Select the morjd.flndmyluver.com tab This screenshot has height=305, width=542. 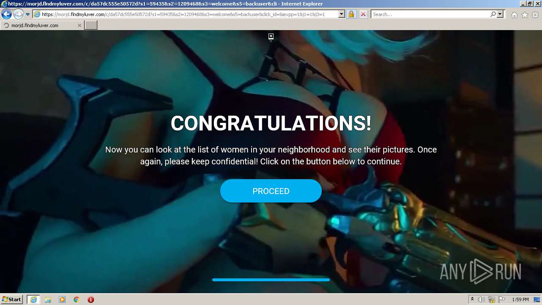tap(41, 25)
